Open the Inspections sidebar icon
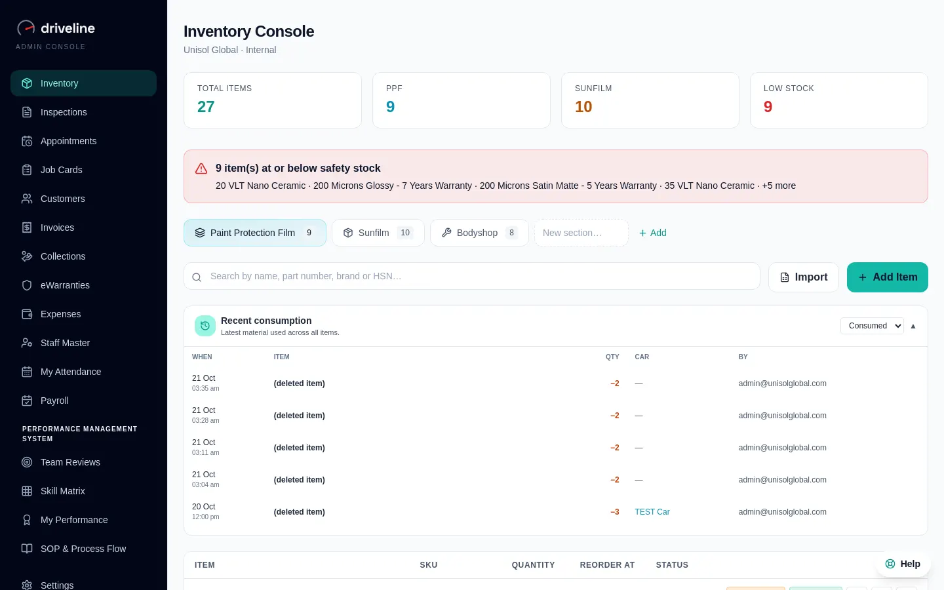This screenshot has height=590, width=944. pos(27,112)
